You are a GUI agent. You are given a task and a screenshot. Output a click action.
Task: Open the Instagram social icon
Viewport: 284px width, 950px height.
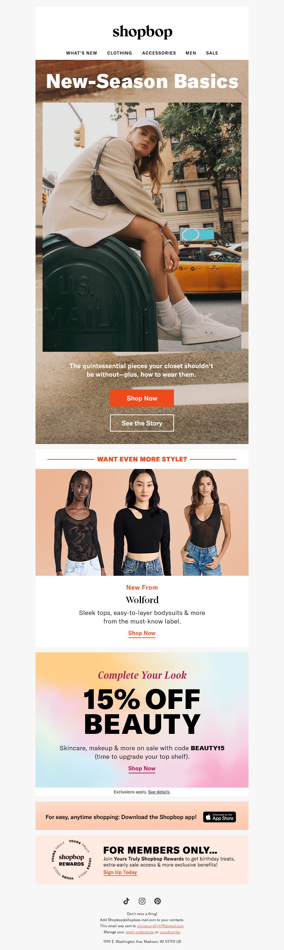pos(142,901)
